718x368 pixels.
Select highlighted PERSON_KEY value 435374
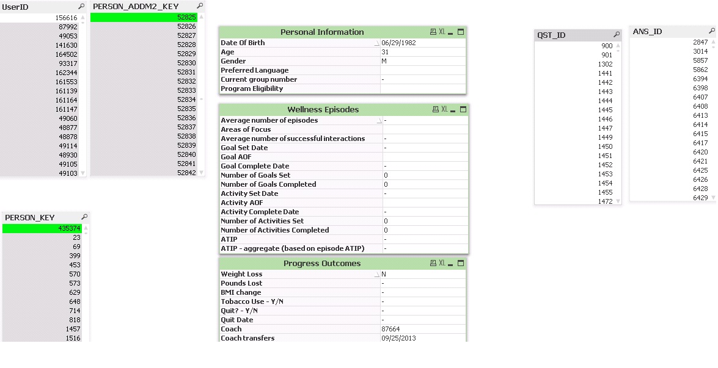tap(42, 228)
